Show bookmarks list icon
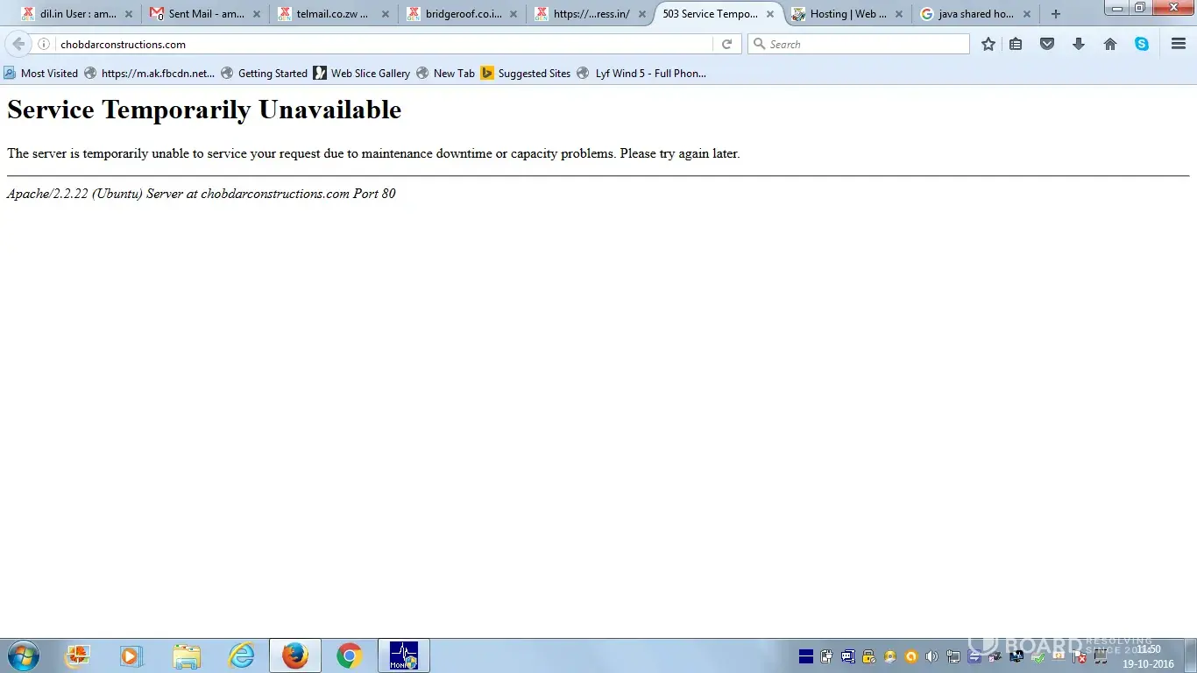1197x673 pixels. click(x=1016, y=44)
